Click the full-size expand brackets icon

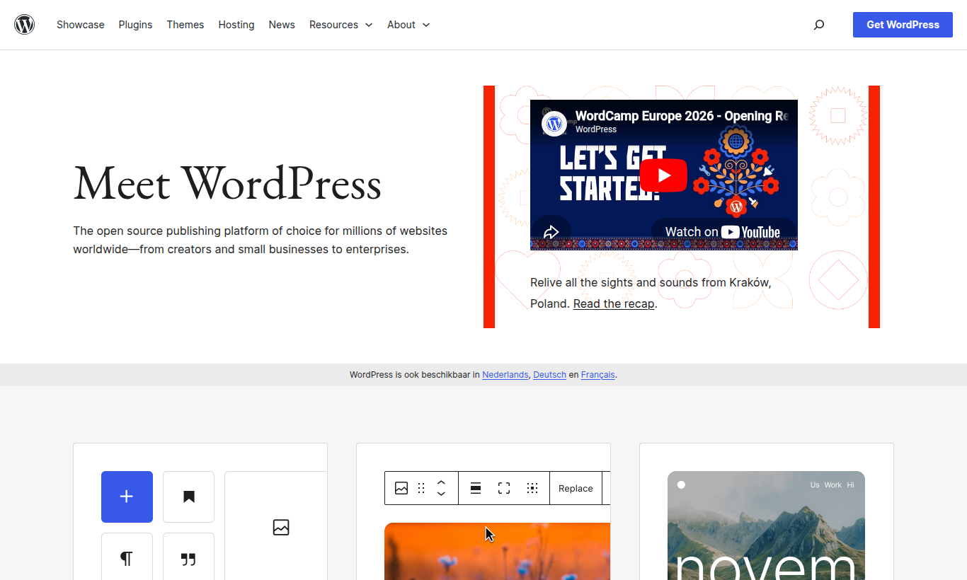pyautogui.click(x=504, y=488)
